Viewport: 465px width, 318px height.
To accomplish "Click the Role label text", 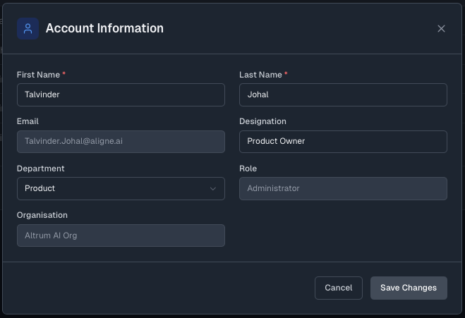I will [x=248, y=169].
